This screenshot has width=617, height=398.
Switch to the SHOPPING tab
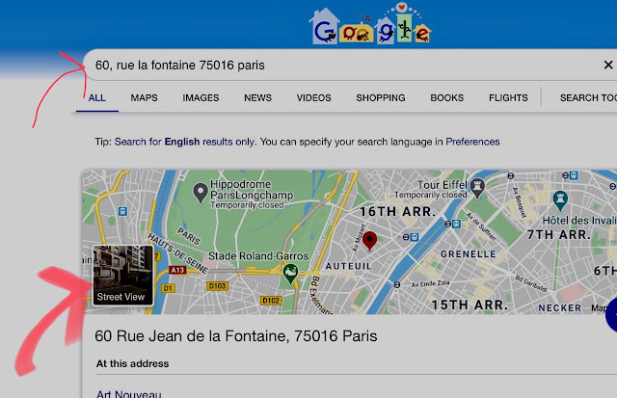point(381,98)
